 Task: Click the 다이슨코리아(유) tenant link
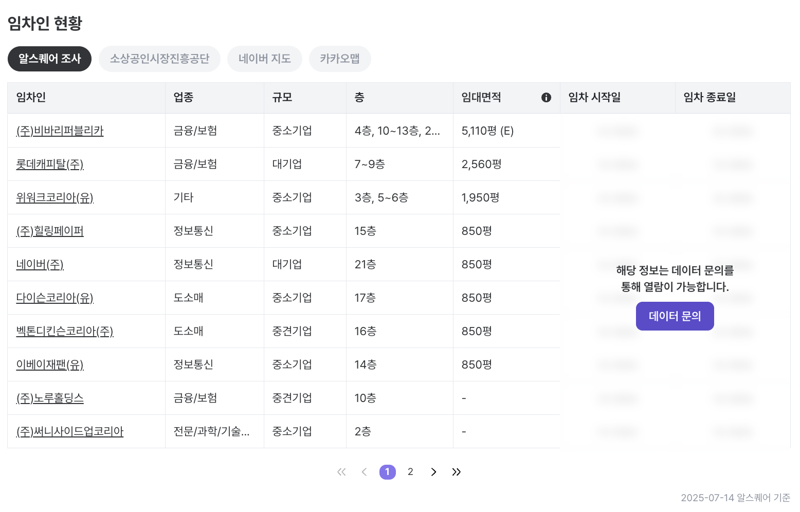(x=54, y=298)
